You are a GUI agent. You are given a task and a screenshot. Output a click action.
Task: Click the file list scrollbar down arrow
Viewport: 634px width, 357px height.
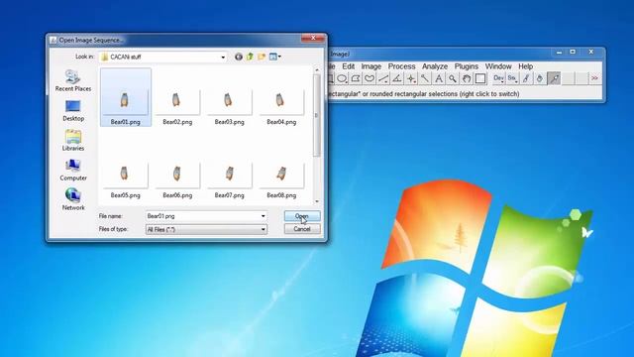click(x=317, y=201)
